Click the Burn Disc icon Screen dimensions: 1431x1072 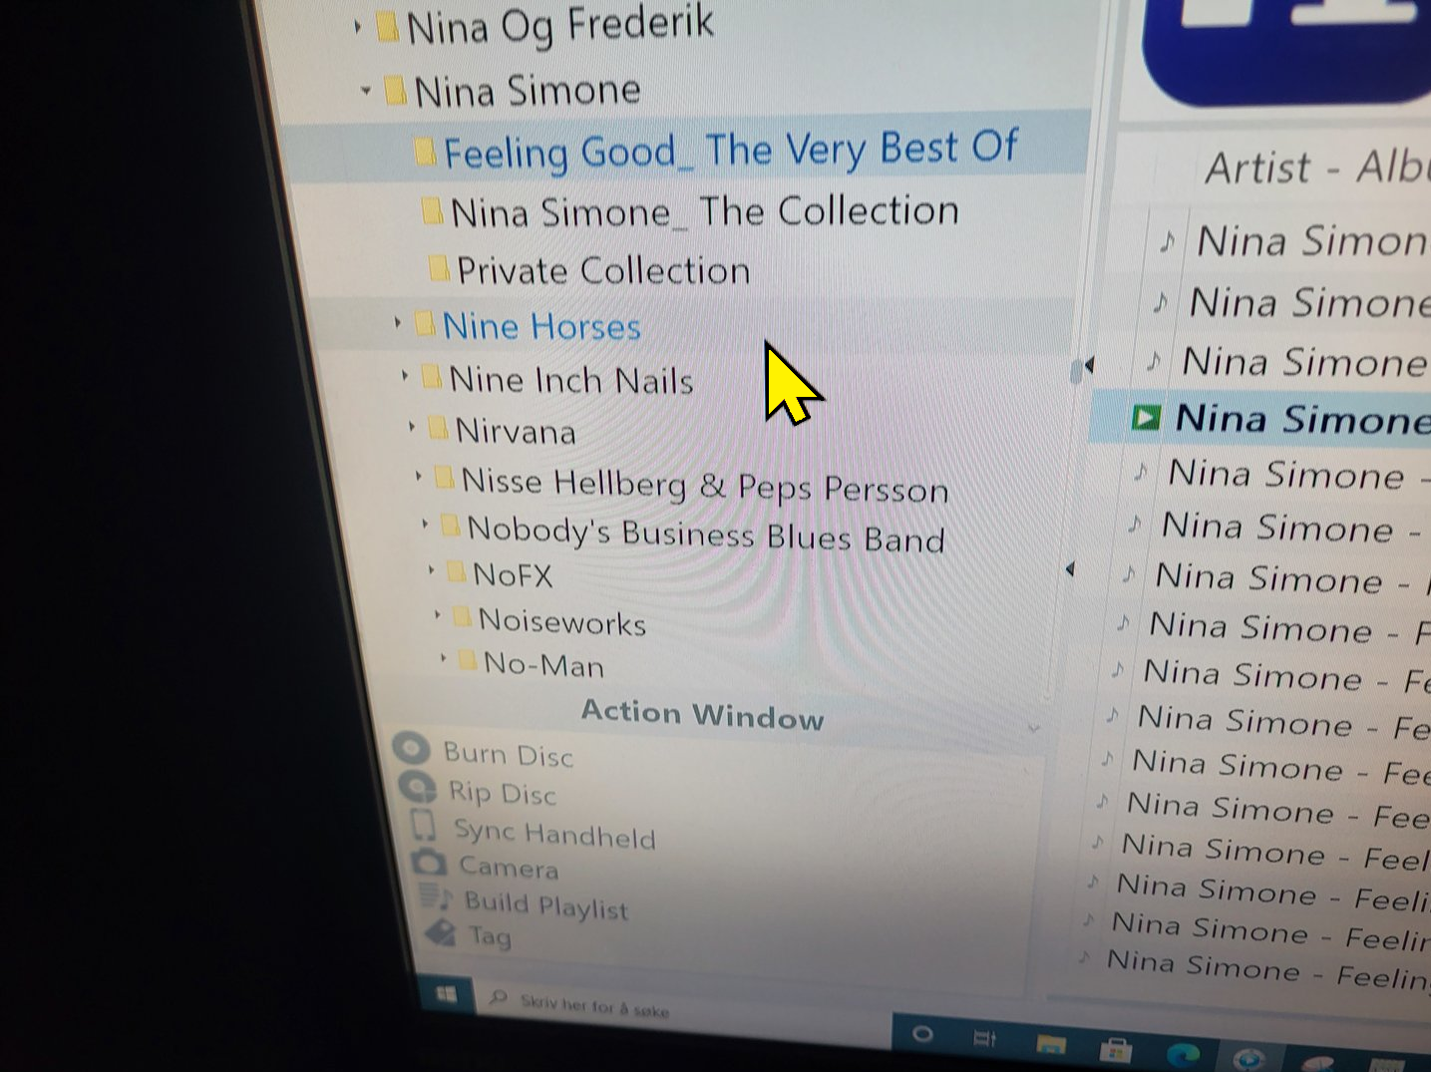coord(411,748)
